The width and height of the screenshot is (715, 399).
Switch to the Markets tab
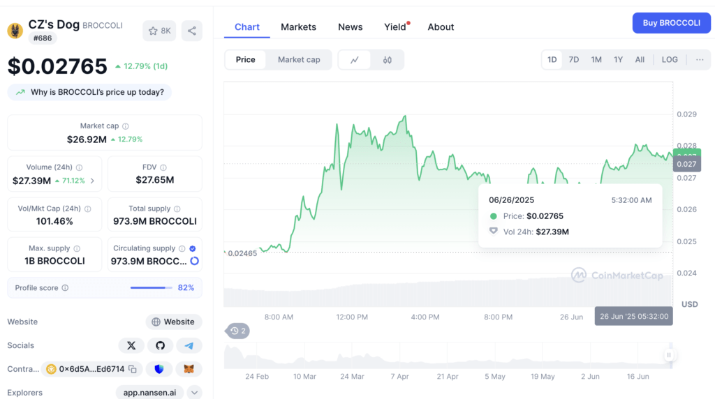coord(298,27)
